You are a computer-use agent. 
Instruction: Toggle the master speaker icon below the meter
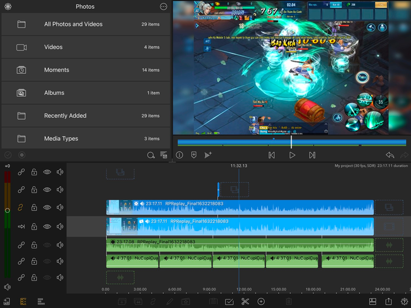point(7,287)
